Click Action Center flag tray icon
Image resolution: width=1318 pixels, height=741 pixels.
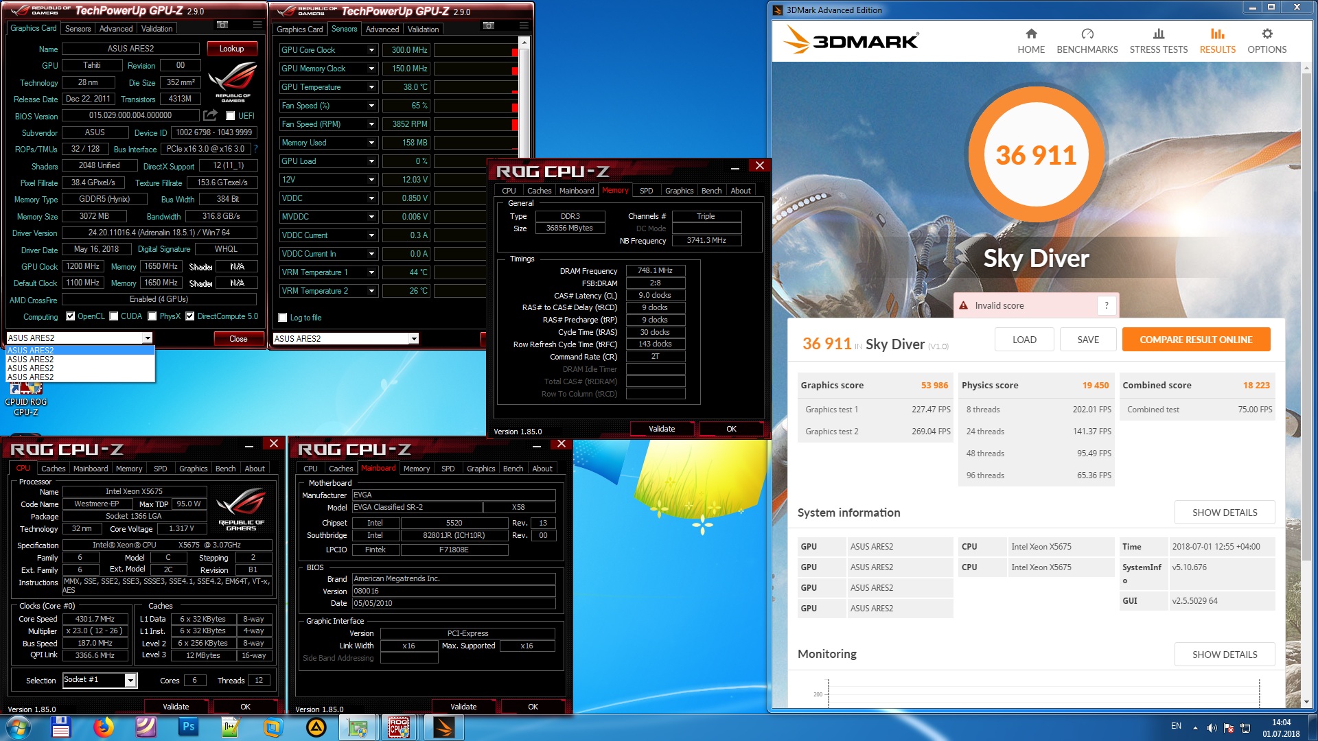click(1229, 728)
